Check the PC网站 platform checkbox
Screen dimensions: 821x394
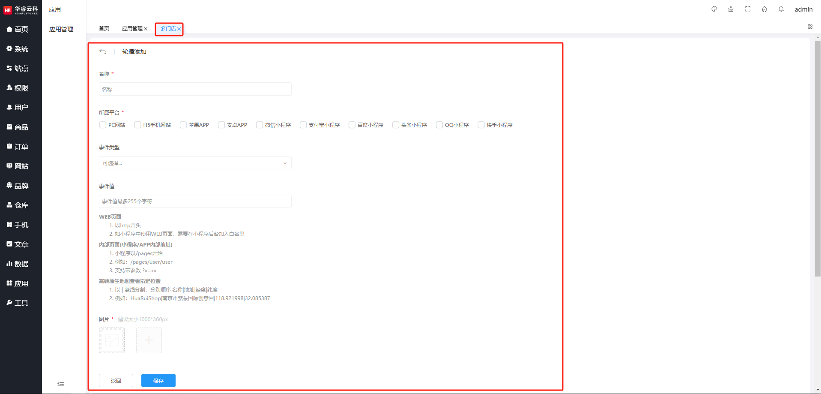(103, 125)
